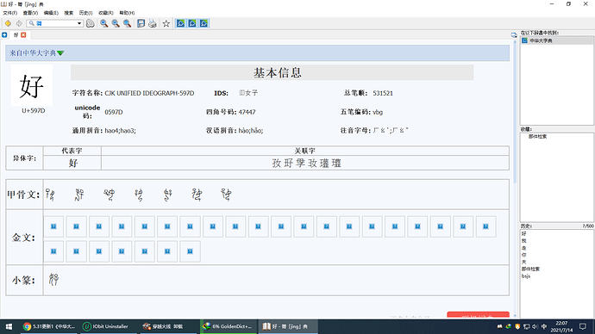Click the first 金文 image placeholder
Image resolution: width=595 pixels, height=334 pixels.
[x=53, y=226]
